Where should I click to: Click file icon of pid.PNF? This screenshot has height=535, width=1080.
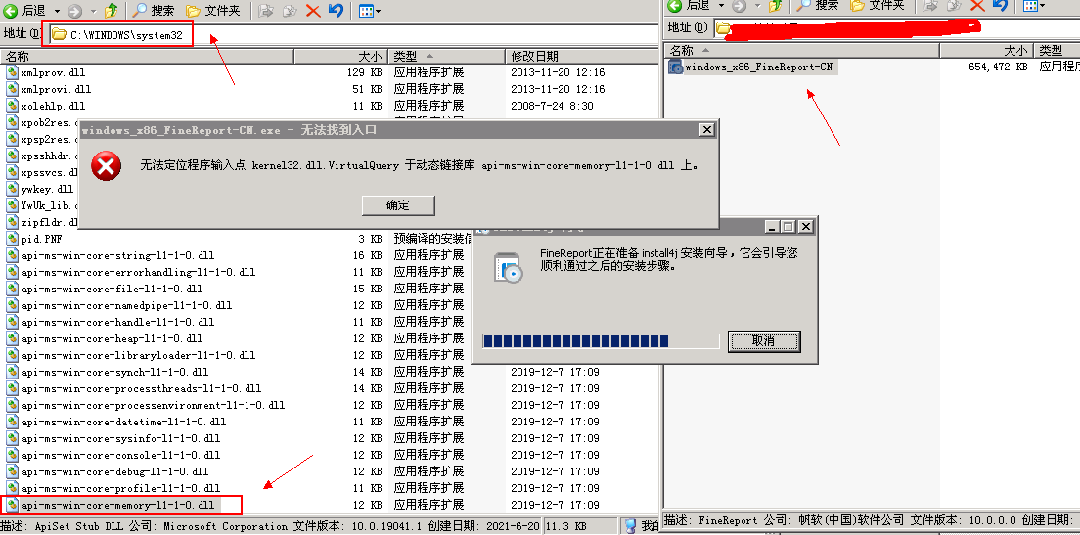tap(12, 239)
